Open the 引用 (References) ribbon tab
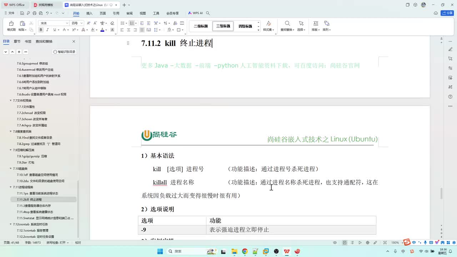 click(x=116, y=13)
